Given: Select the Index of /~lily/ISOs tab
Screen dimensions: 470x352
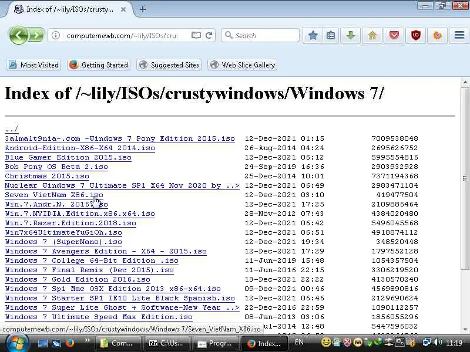Looking at the screenshot, I should click(x=69, y=9).
